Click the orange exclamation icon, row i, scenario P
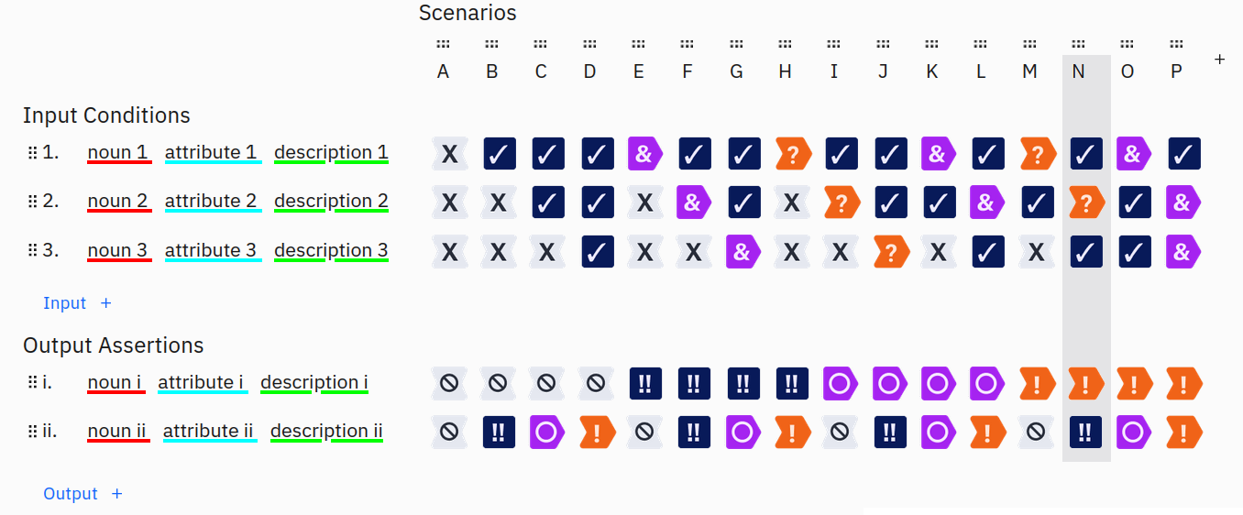 (x=1183, y=383)
